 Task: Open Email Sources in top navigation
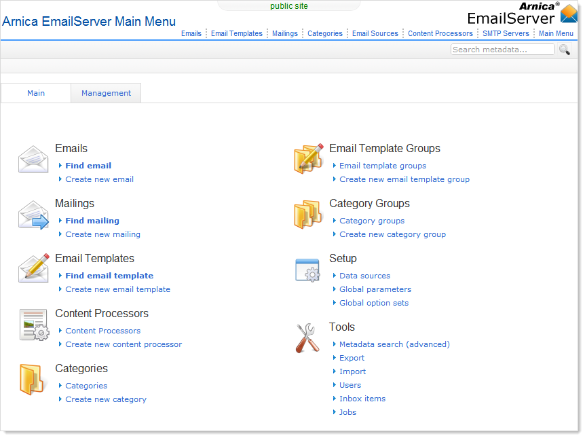coord(375,33)
